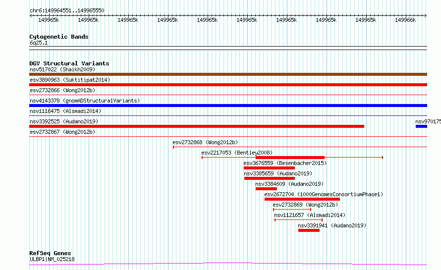Click the RefSeq Genes track title

coord(50,253)
